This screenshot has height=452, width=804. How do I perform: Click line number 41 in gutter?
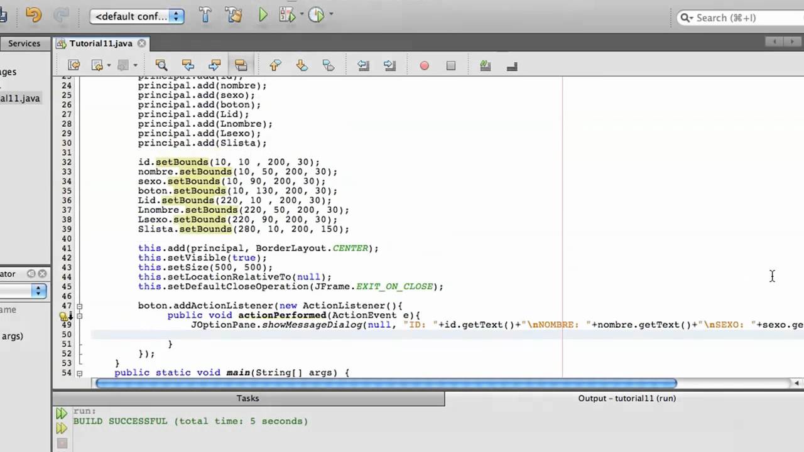click(x=67, y=249)
